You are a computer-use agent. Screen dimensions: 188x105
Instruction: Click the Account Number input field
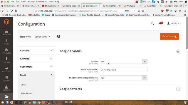coord(123,70)
